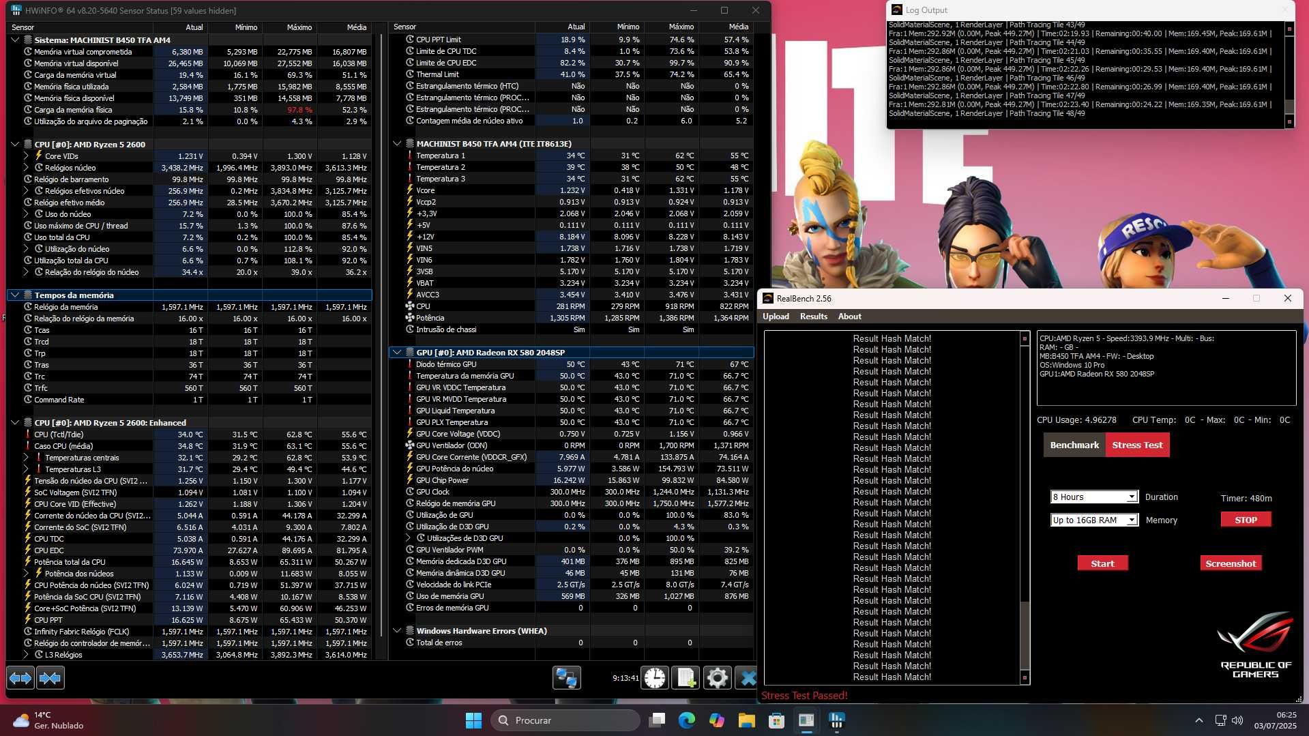Screen dimensions: 1309x736
Task: Click the STOP button in RealBench
Action: click(1246, 520)
